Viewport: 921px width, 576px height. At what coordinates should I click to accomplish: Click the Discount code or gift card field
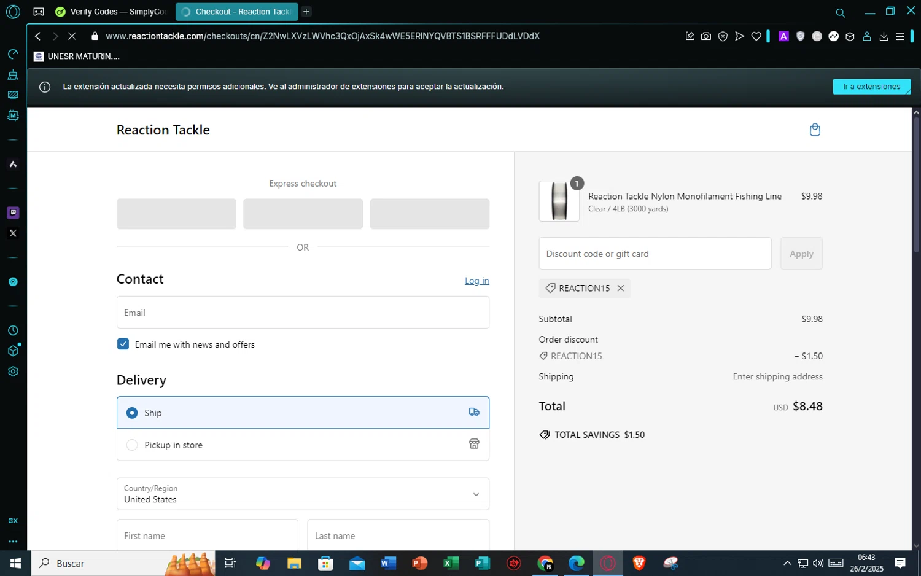click(x=655, y=254)
